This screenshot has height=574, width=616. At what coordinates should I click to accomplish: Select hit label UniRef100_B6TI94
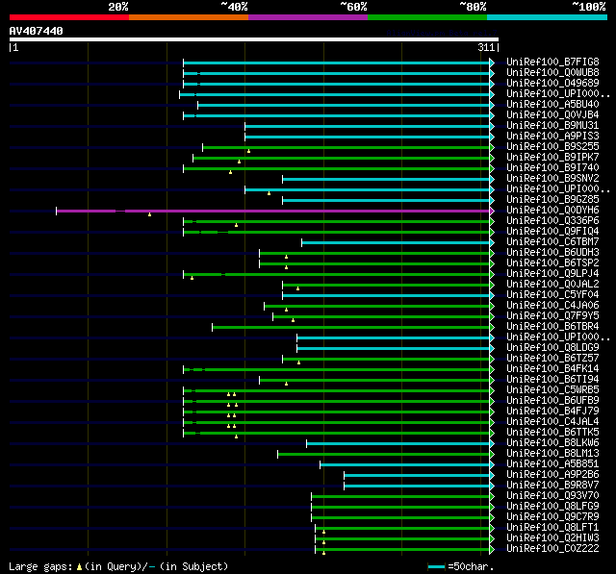click(552, 380)
